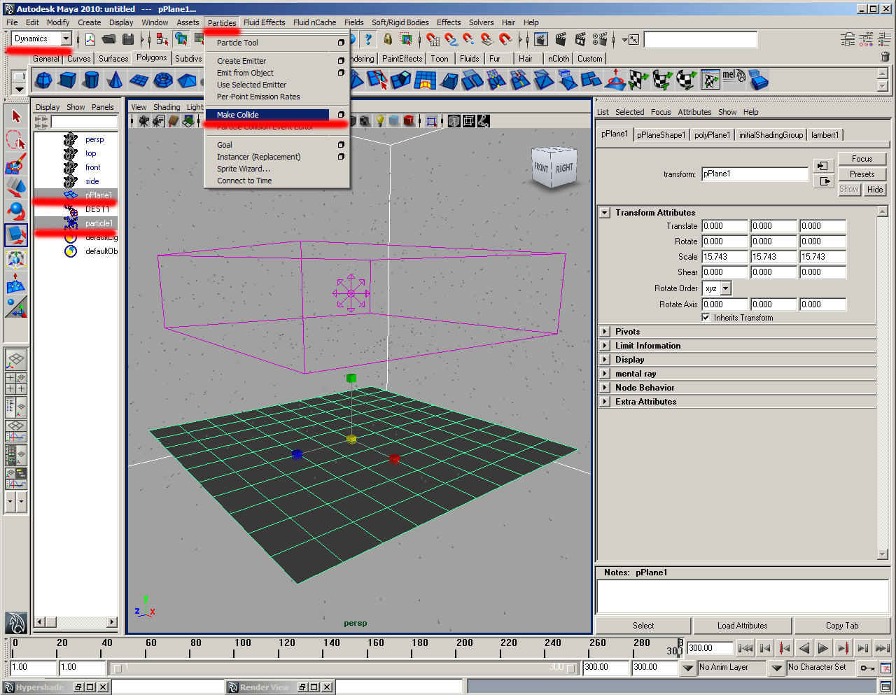The width and height of the screenshot is (896, 695).
Task: Create polygon cone from shelf
Action: (x=115, y=80)
